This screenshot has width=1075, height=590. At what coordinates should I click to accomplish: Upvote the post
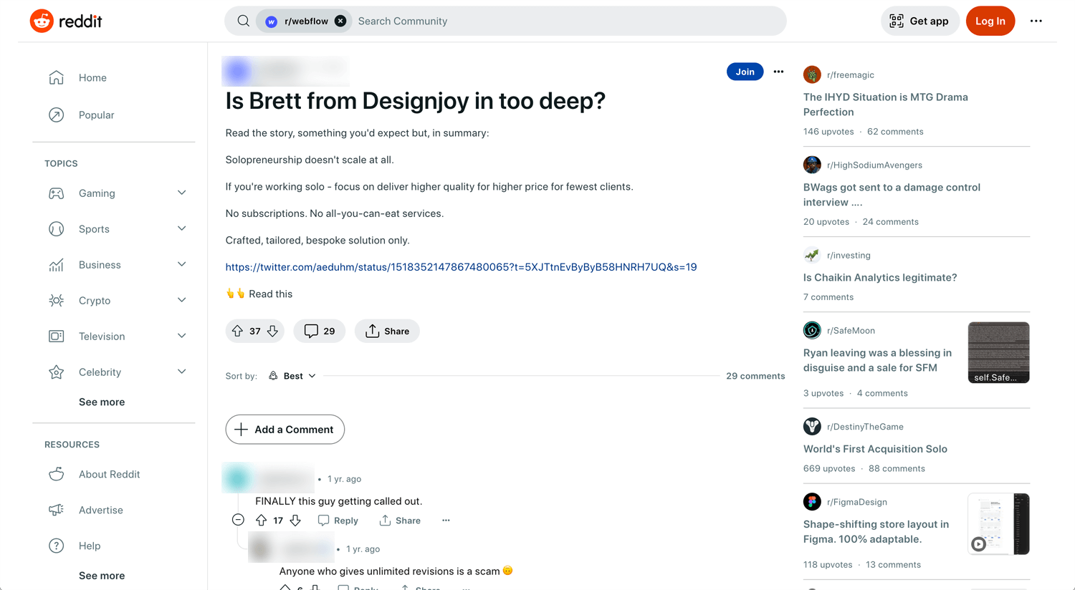pyautogui.click(x=237, y=331)
